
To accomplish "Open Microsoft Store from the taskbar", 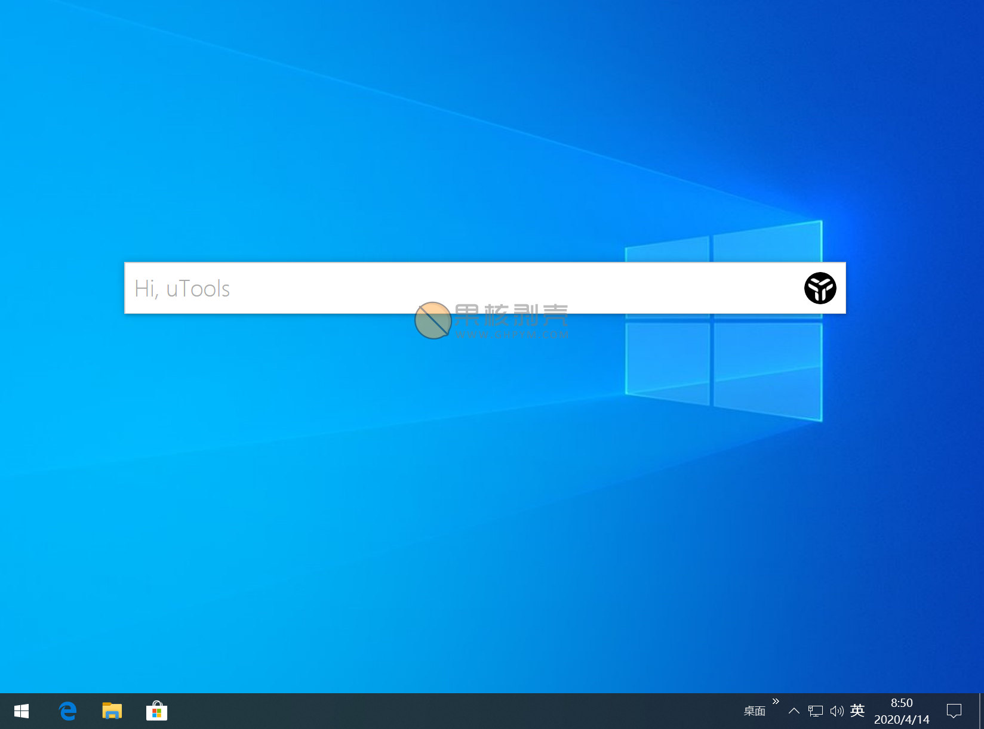I will click(x=156, y=711).
